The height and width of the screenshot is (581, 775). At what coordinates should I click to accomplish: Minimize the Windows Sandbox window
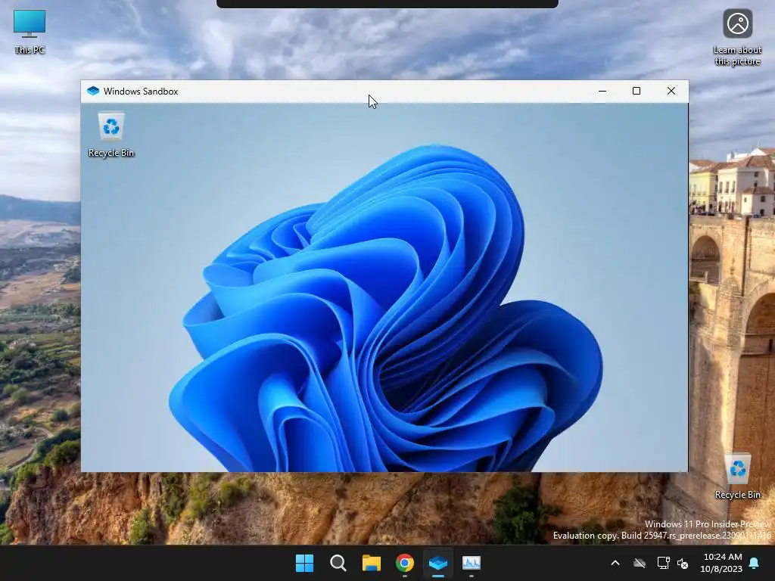[602, 91]
